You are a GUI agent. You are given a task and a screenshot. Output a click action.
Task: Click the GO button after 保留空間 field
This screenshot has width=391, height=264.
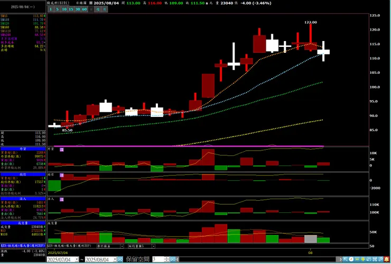(173, 259)
